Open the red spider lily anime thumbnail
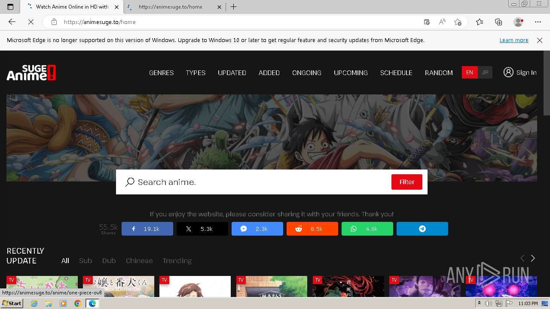 pyautogui.click(x=348, y=286)
